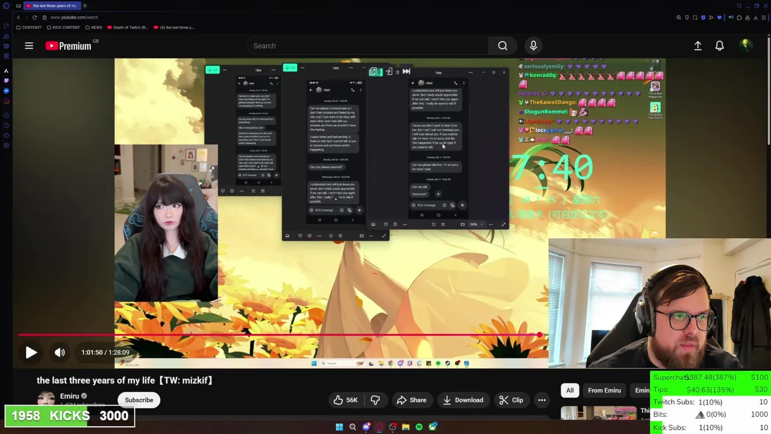The height and width of the screenshot is (434, 771).
Task: Open the Opera logo menu
Action: (x=5, y=5)
